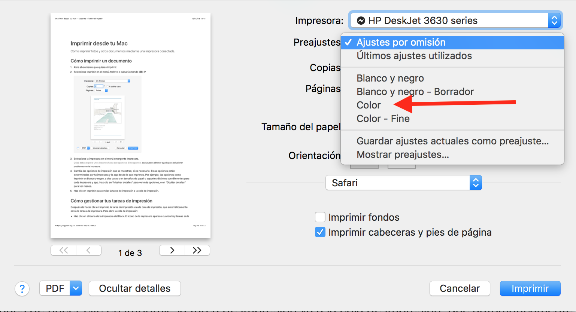Select Blanco y negro - Borrador preset
This screenshot has width=576, height=312.
(x=415, y=92)
